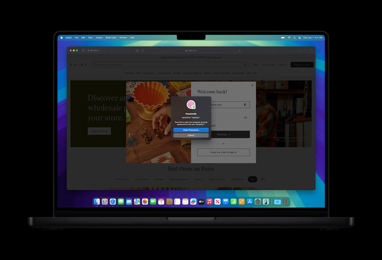Viewport: 382px width, 260px height.
Task: Click the Safari sidebar toggle icon
Action: pos(83,50)
